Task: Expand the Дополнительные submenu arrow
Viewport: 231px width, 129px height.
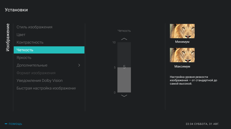Action: (x=79, y=65)
